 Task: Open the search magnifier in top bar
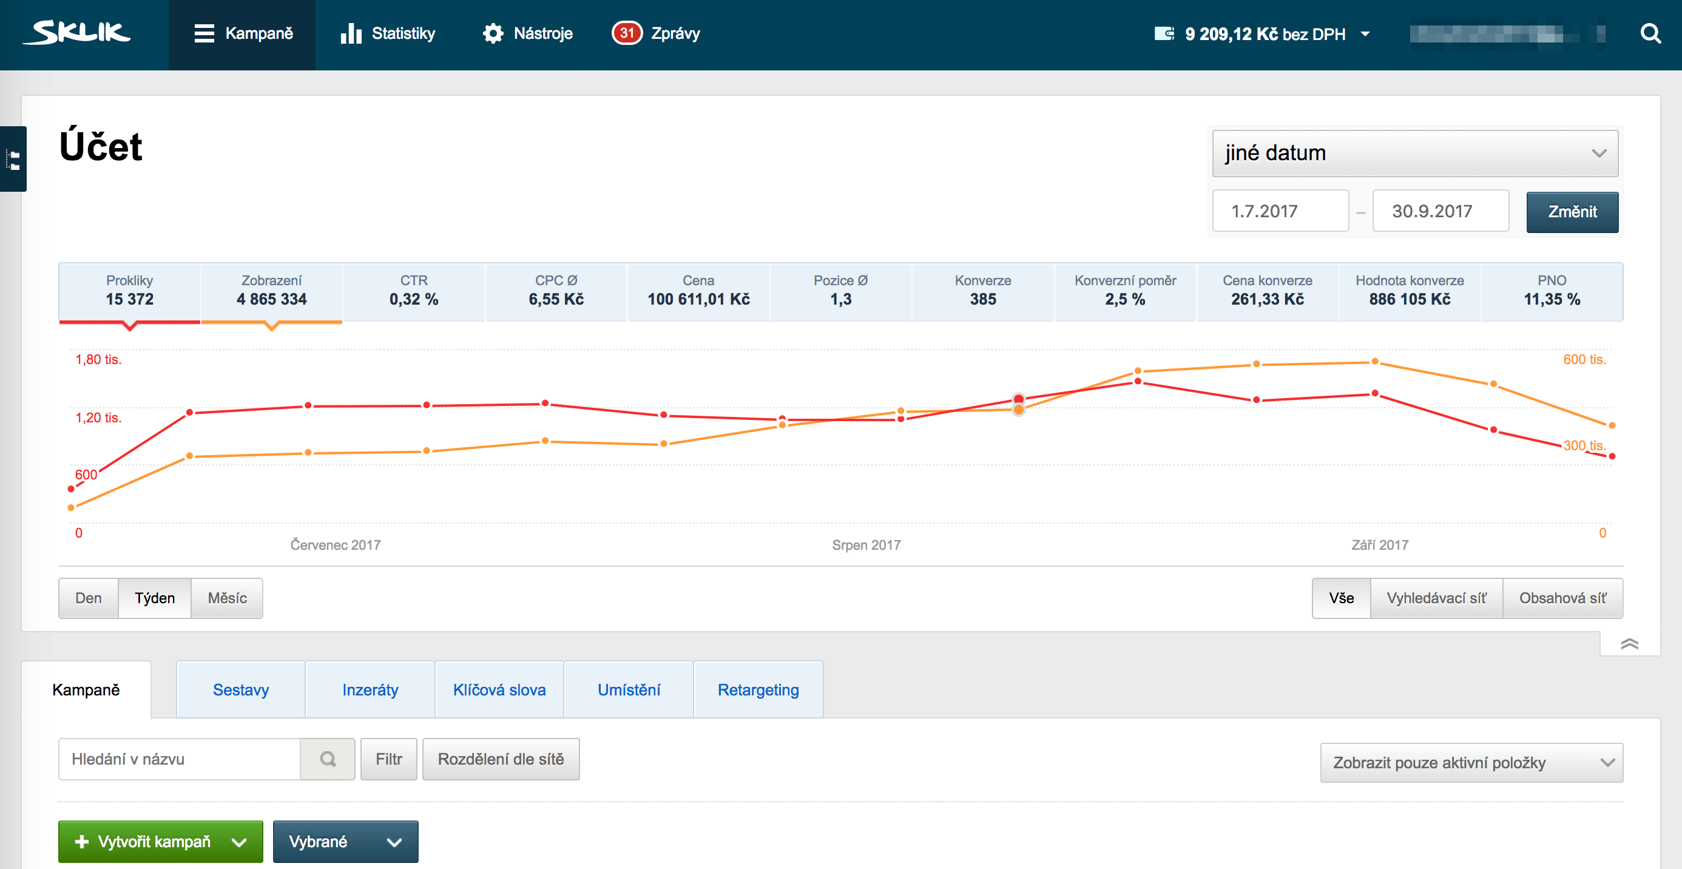tap(1650, 33)
